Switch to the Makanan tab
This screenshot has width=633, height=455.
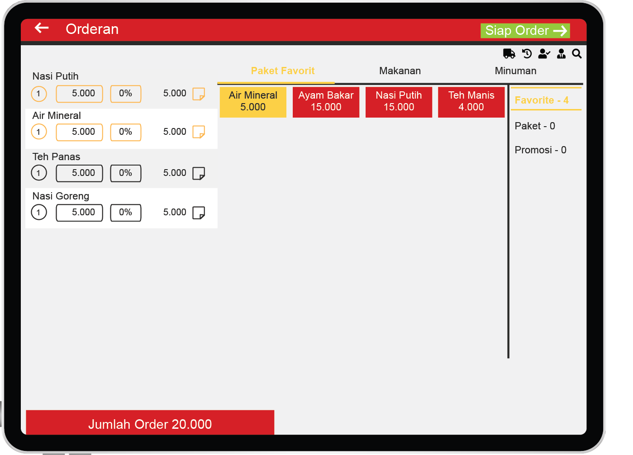point(400,71)
